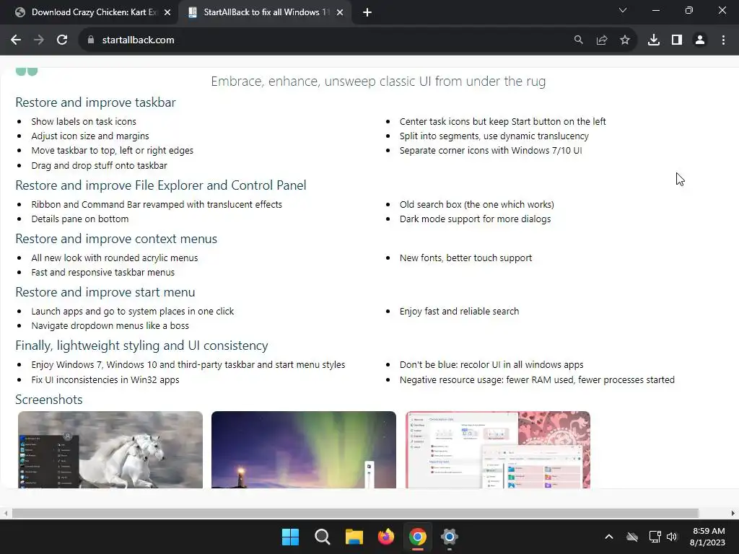
Task: Launch Firefox from taskbar
Action: [386, 537]
